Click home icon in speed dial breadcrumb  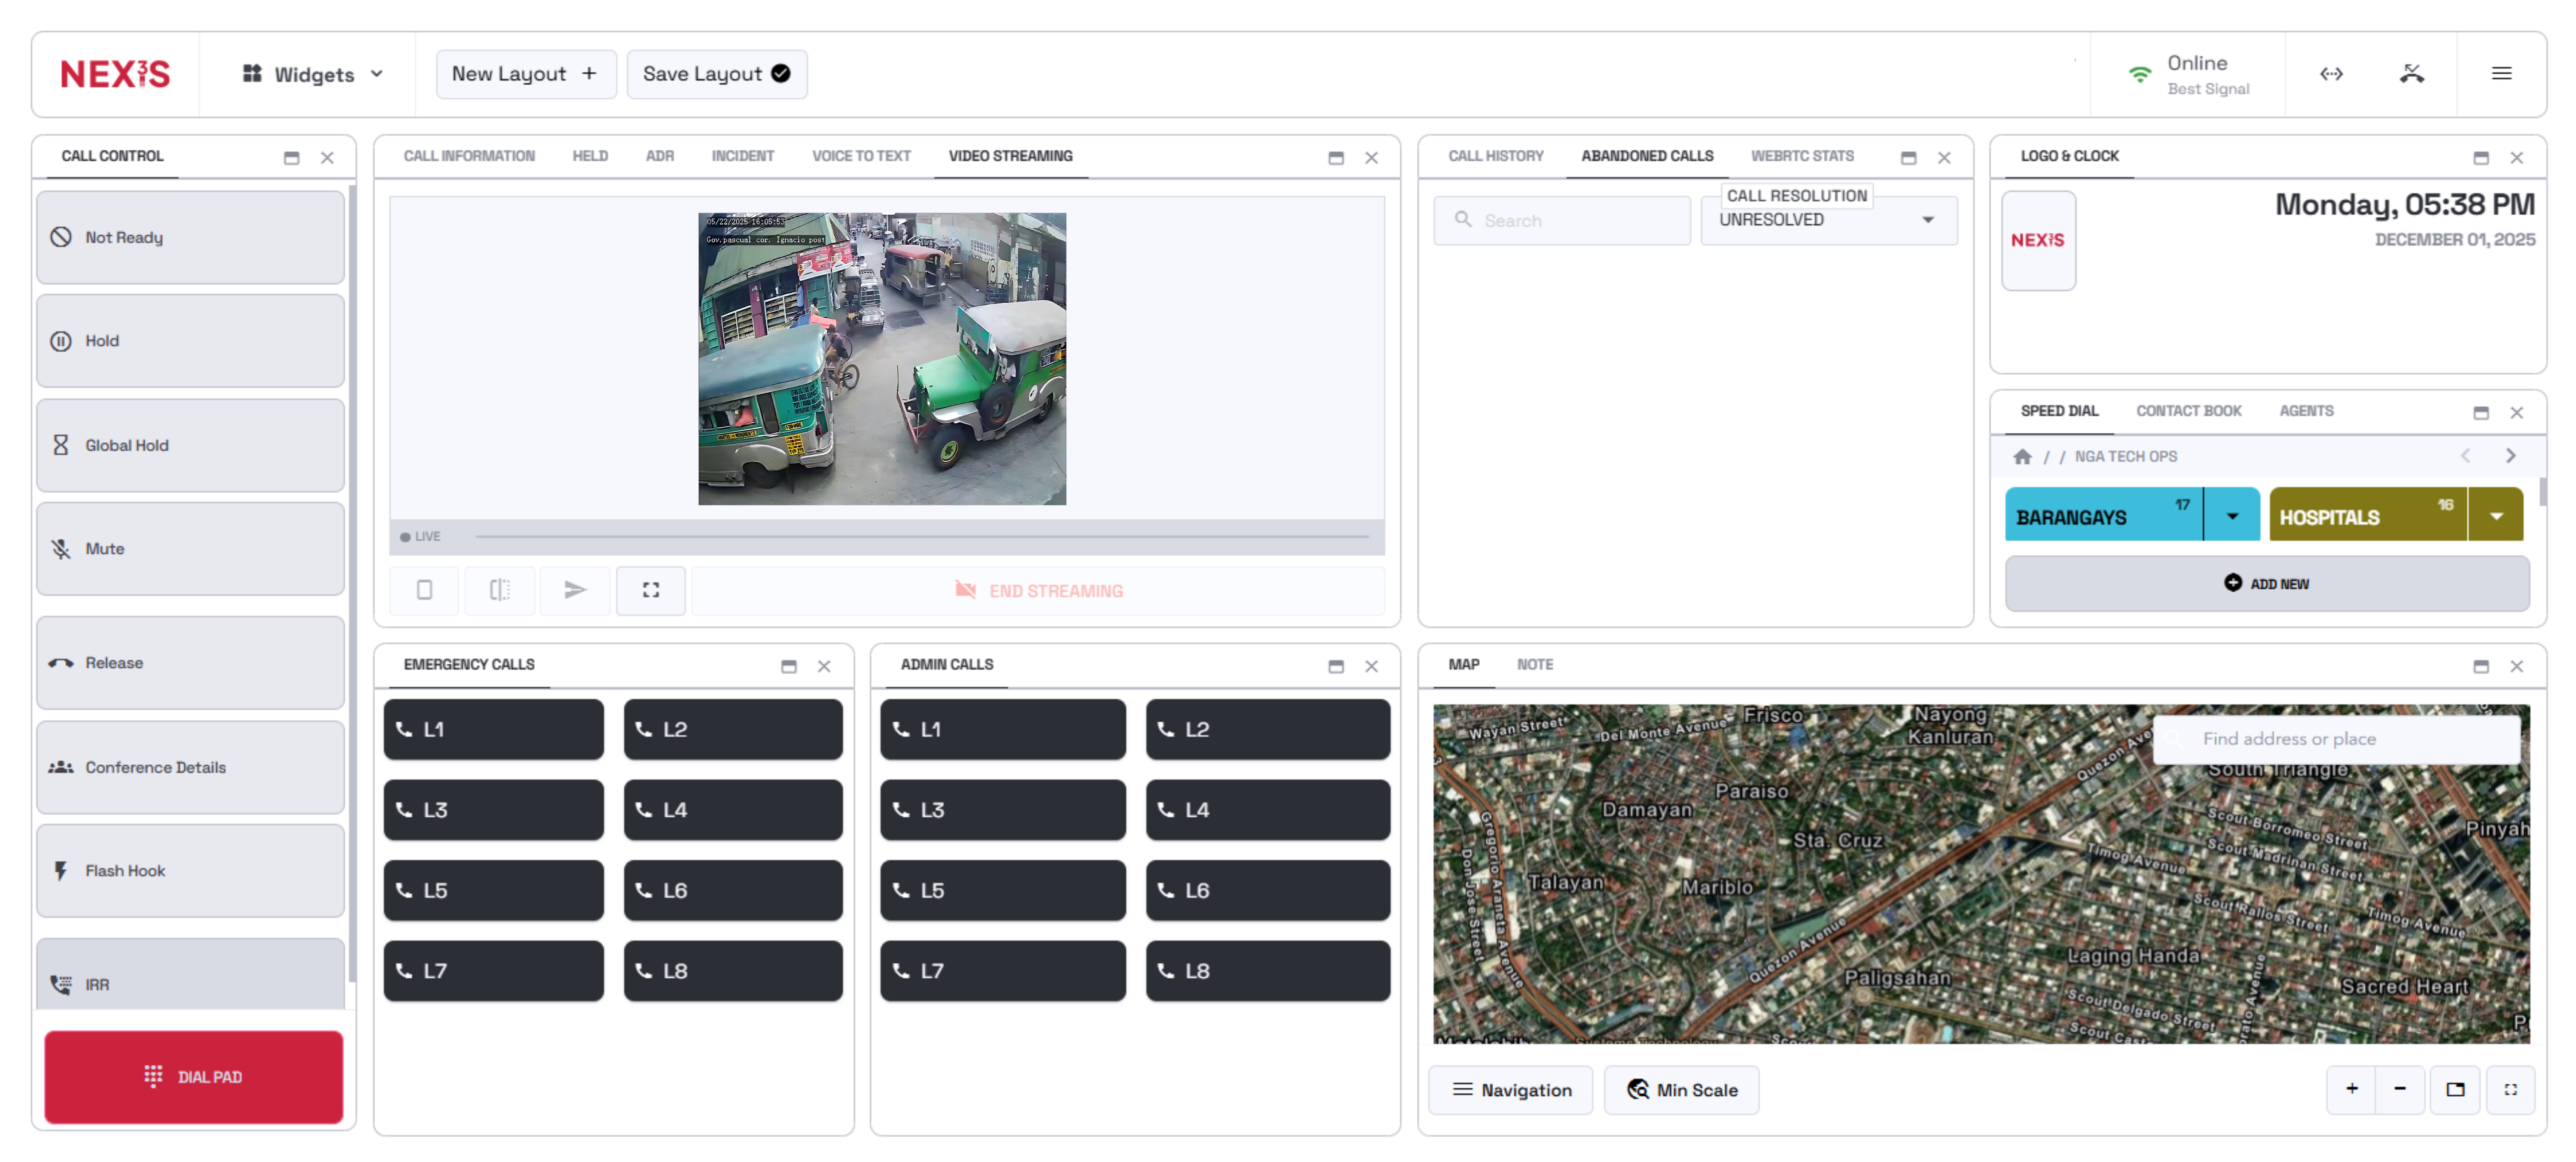(2022, 456)
